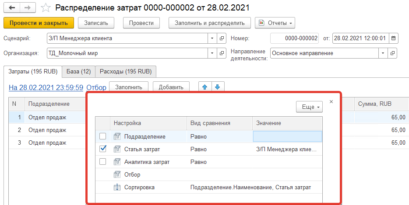Open the Отчеты dropdown menu
This screenshot has height=205, width=409.
275,23
